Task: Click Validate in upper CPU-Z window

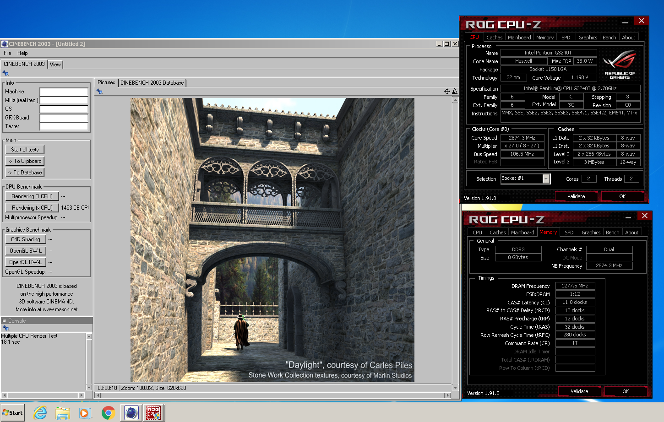Action: [x=576, y=196]
